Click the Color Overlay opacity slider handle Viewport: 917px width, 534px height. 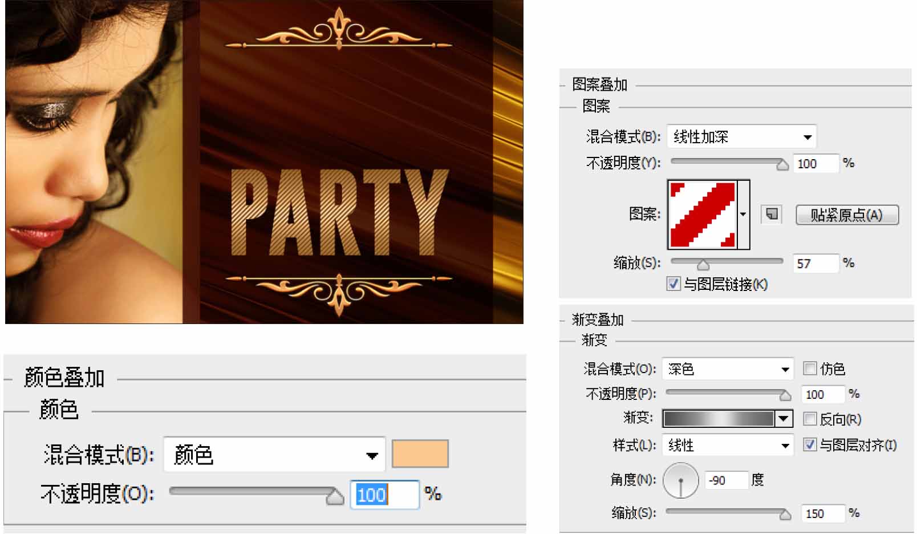[335, 496]
